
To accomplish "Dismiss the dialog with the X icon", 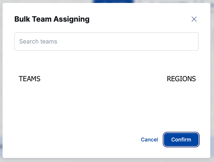I will click(194, 19).
